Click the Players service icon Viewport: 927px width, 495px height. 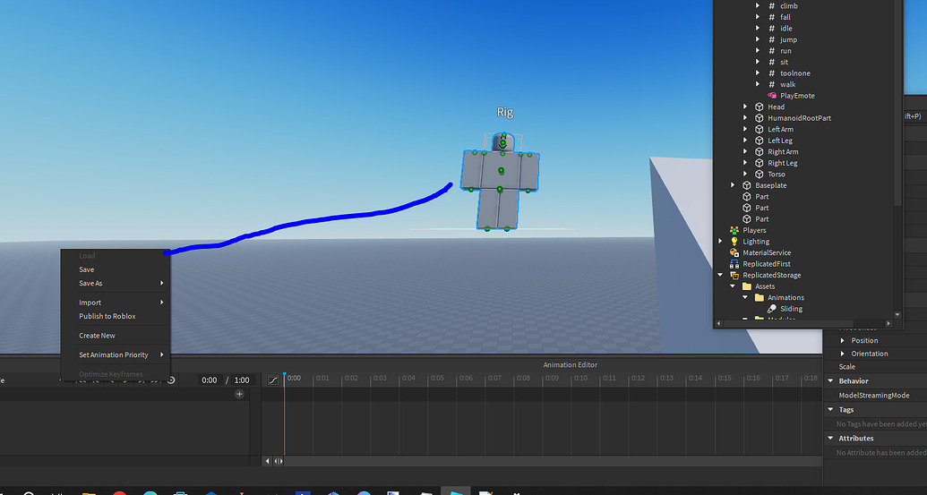tap(734, 230)
